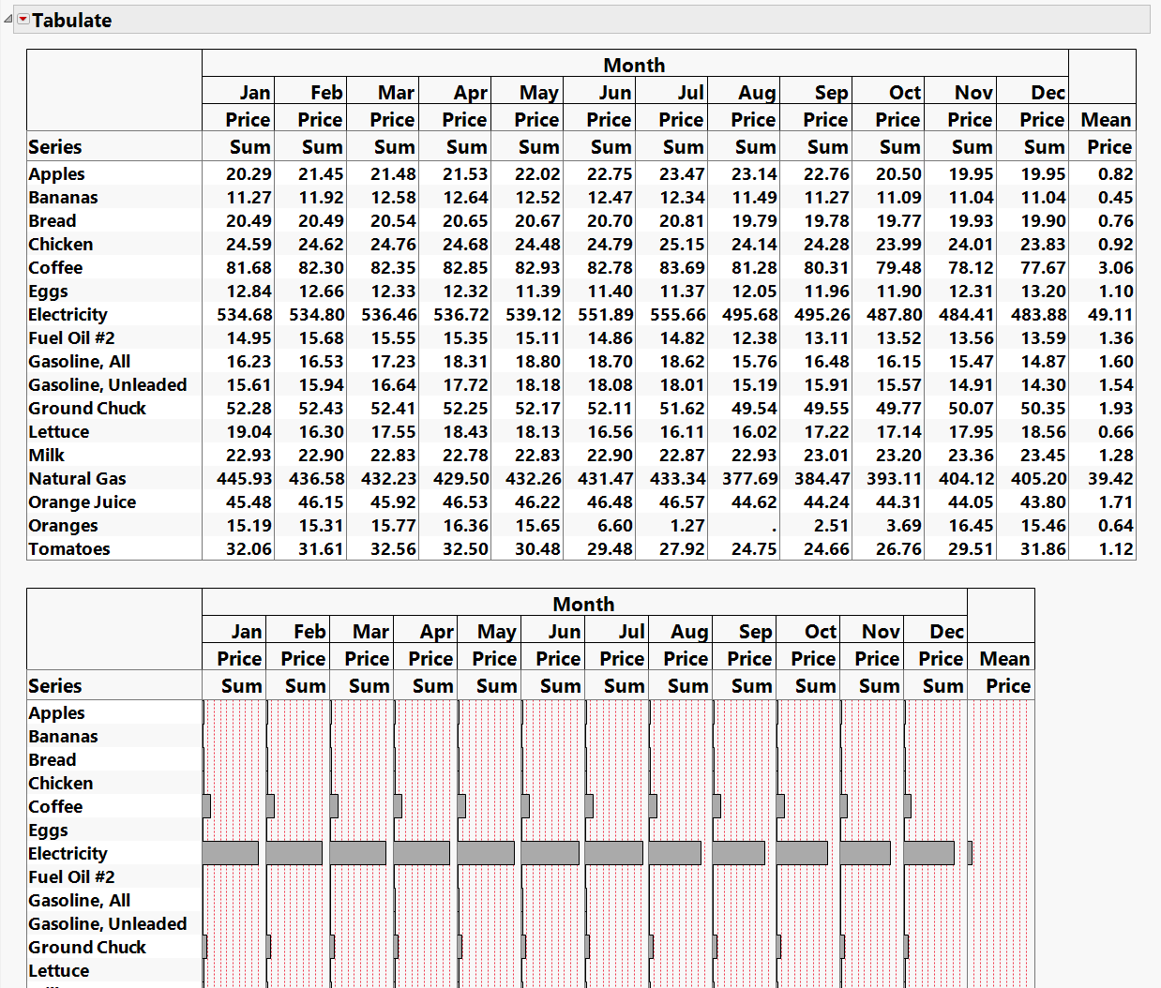Select the Lettuce row label in the bottom table
The image size is (1161, 988).
[x=58, y=970]
